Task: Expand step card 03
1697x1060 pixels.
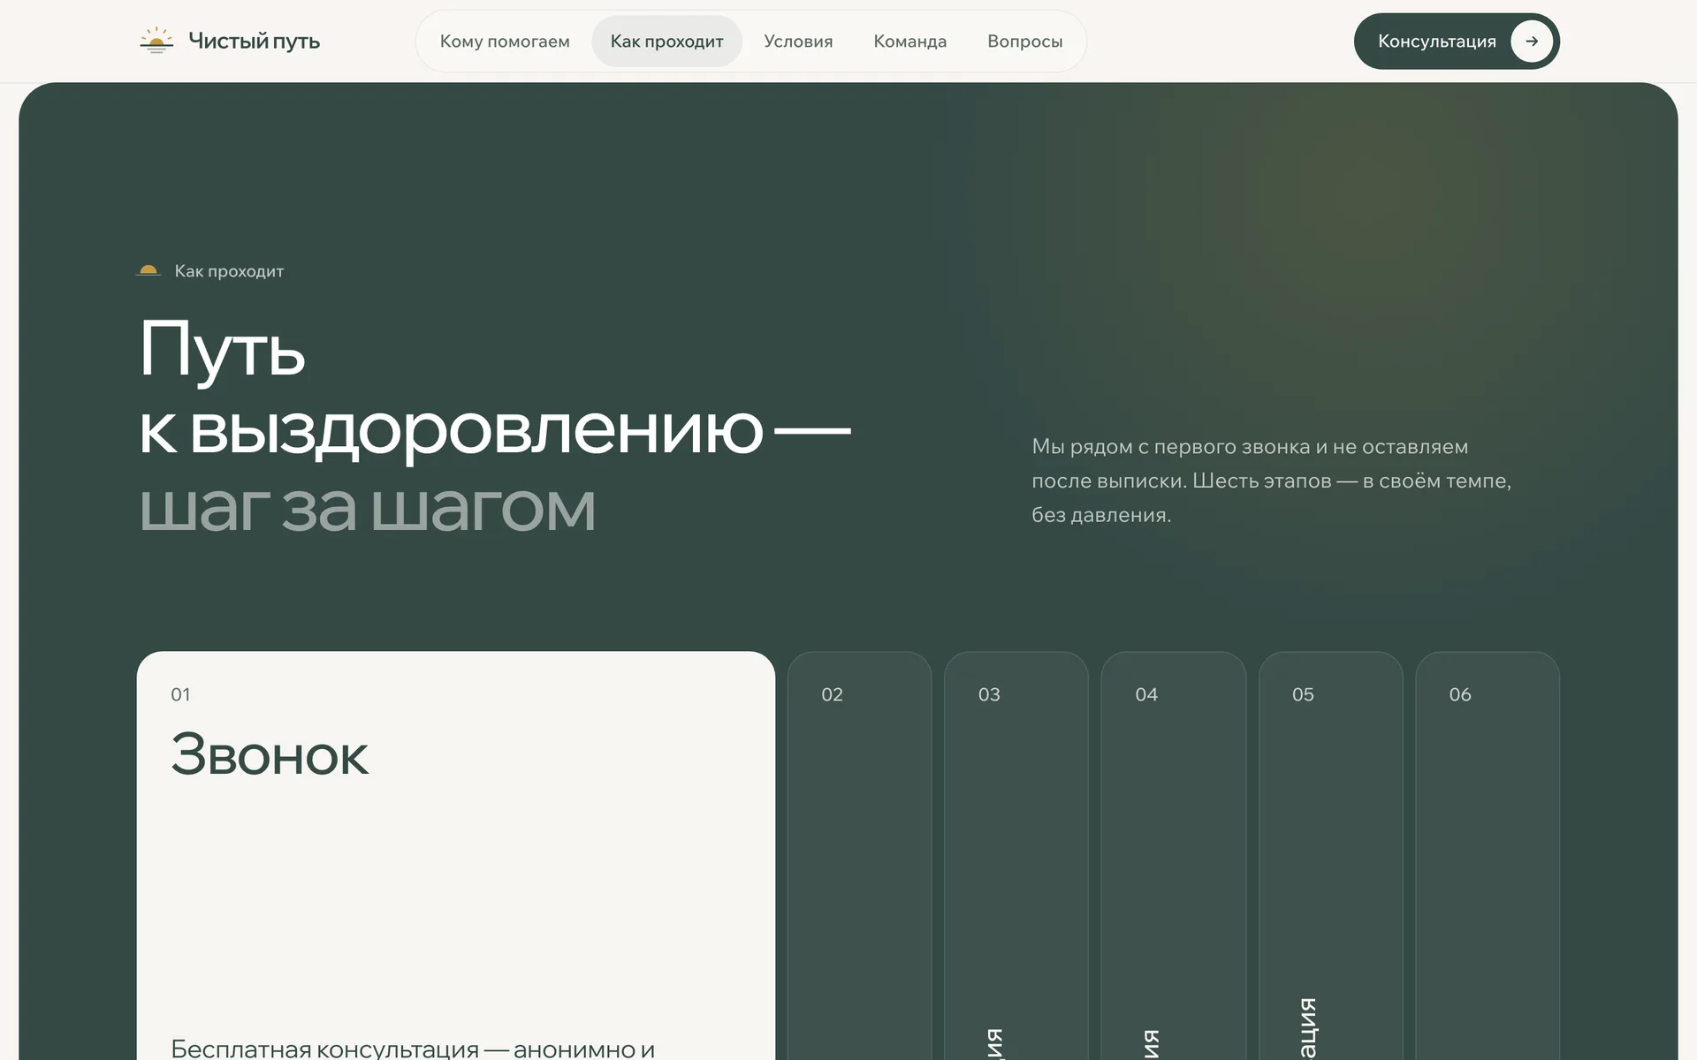Action: 1016,855
